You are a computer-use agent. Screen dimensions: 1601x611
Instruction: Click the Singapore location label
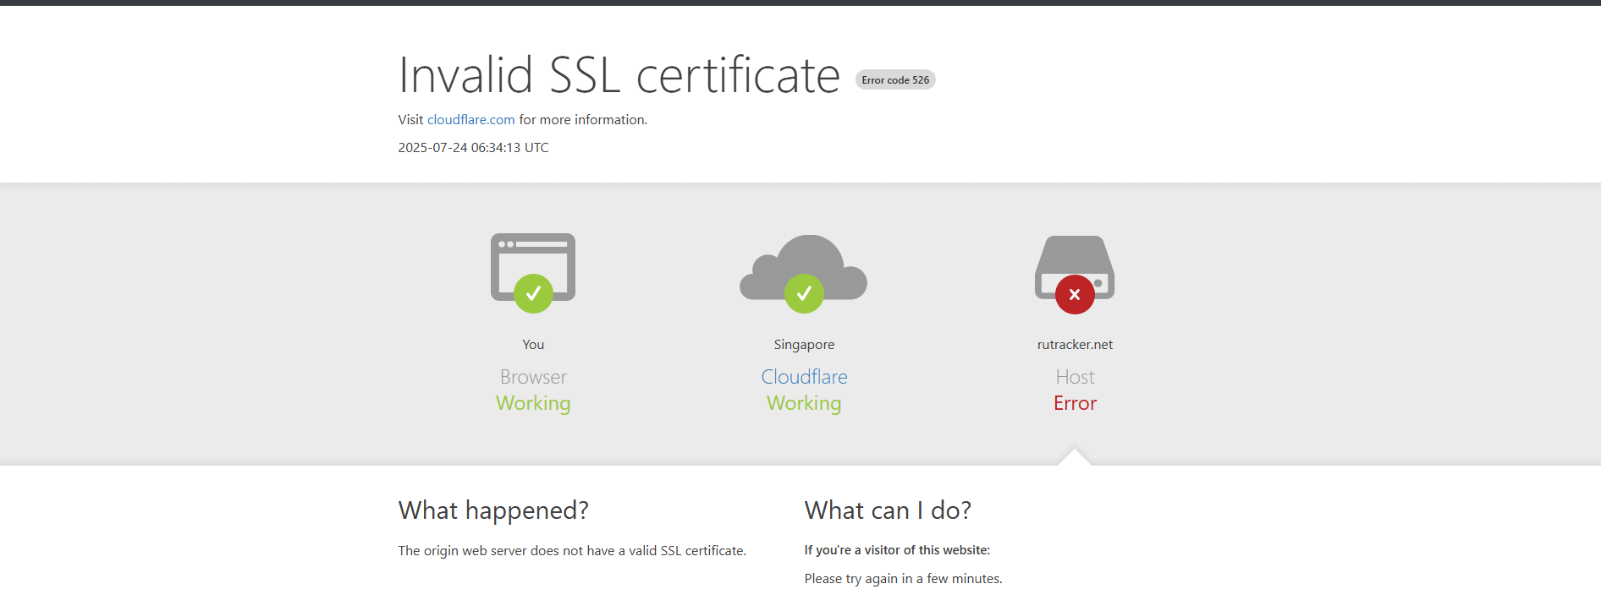tap(804, 345)
